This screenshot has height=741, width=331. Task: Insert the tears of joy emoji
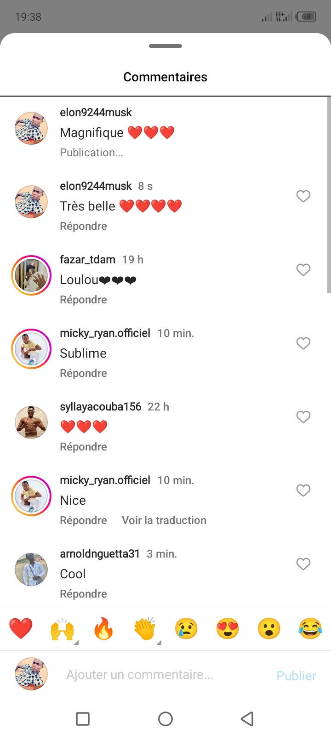click(310, 628)
